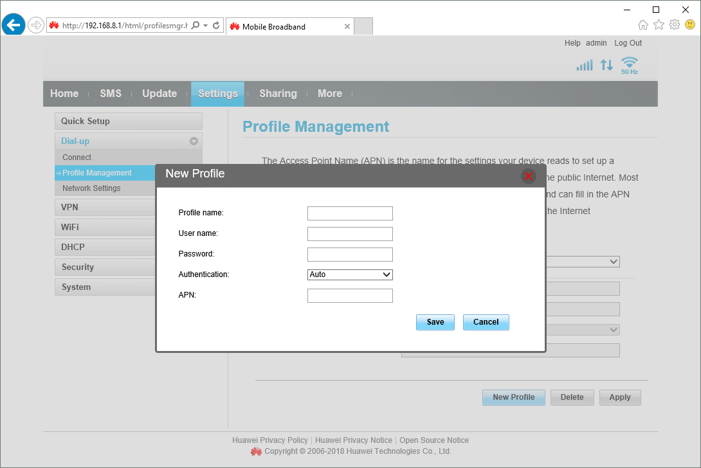This screenshot has width=701, height=468.
Task: Open the Authentication dropdown
Action: coord(350,274)
